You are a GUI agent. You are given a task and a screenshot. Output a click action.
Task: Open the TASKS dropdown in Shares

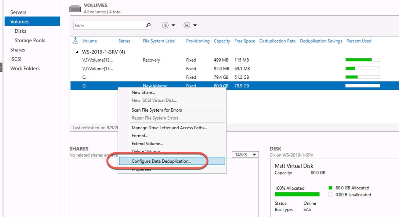245,155
